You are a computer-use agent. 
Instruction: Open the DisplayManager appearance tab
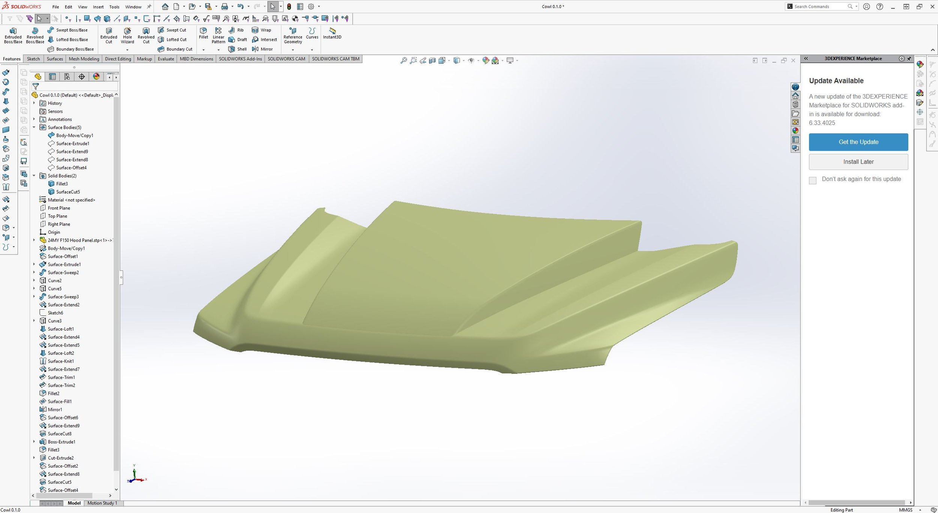(x=96, y=77)
